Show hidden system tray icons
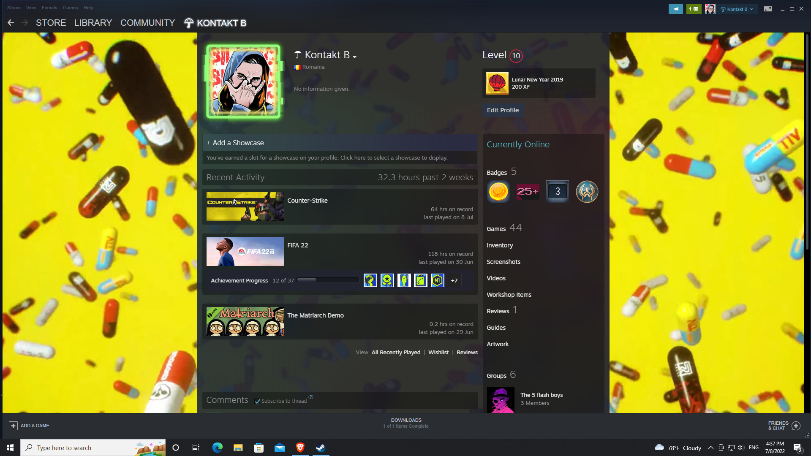This screenshot has width=811, height=456. tap(710, 448)
